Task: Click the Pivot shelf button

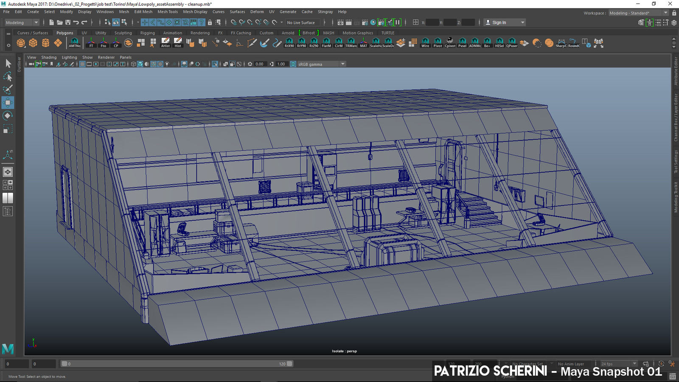Action: point(438,43)
